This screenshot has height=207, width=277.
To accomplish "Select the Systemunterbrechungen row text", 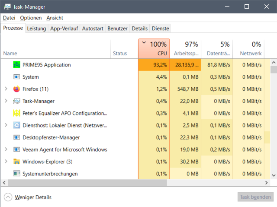I will 50,174.
